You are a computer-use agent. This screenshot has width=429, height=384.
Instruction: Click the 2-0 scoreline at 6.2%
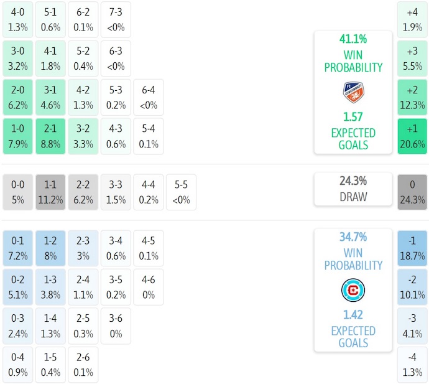[x=18, y=97]
